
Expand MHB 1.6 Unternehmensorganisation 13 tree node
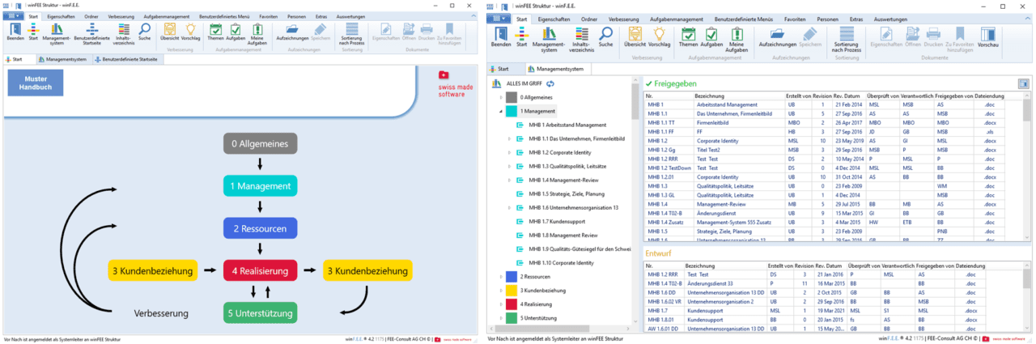[x=509, y=207]
